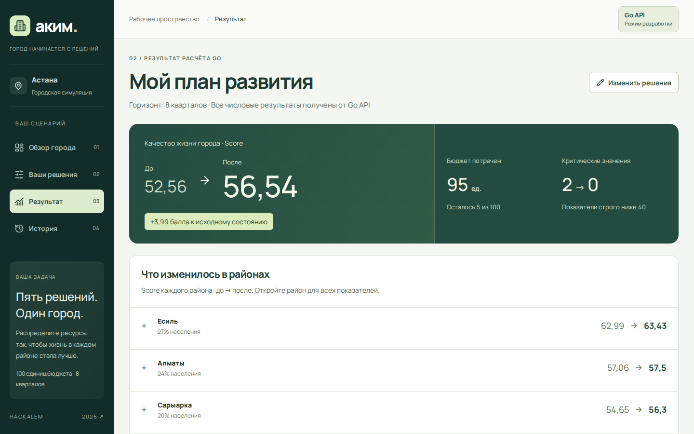Click the 02 / Результат расчёта GO label
The height and width of the screenshot is (434, 694).
point(175,58)
